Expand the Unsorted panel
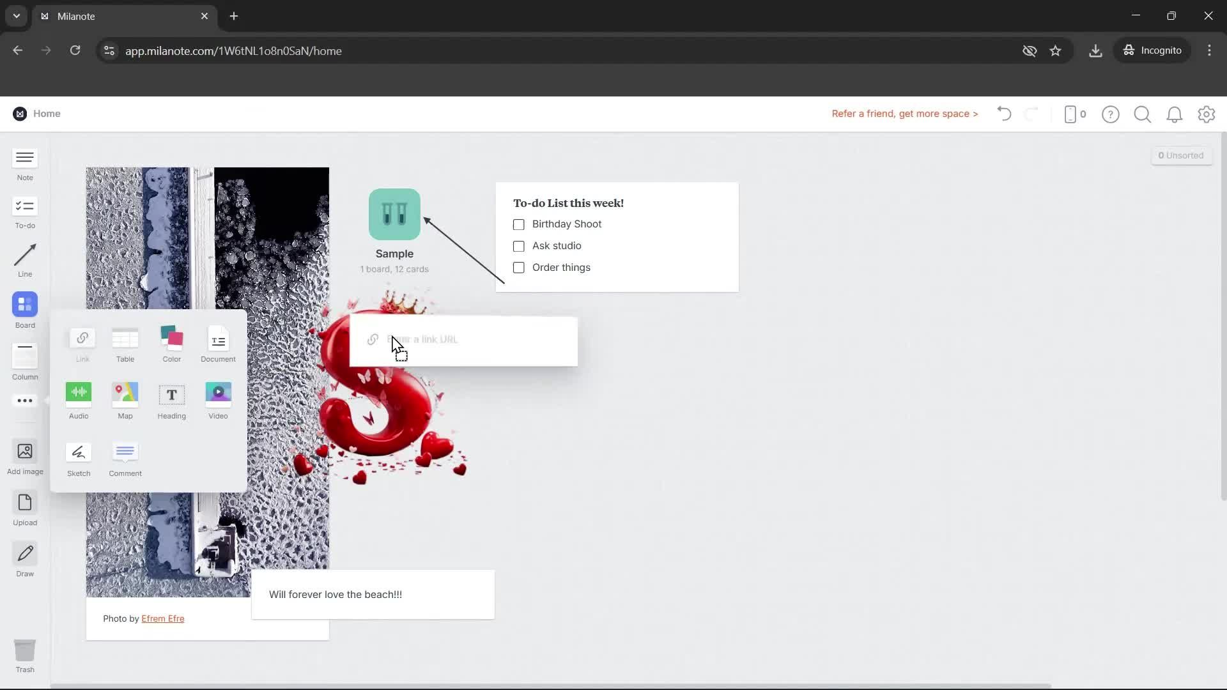Image resolution: width=1227 pixels, height=690 pixels. pyautogui.click(x=1181, y=155)
